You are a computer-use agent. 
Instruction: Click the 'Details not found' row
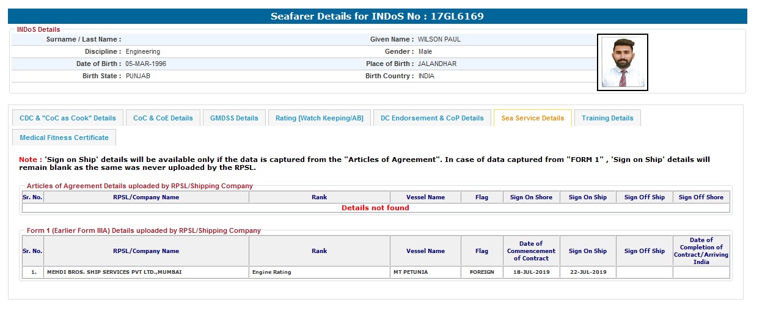pos(375,208)
